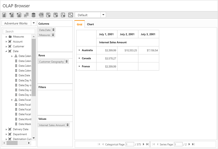Image resolution: width=218 pixels, height=149 pixels.
Task: Export the grid to PDF
Action: [63, 15]
